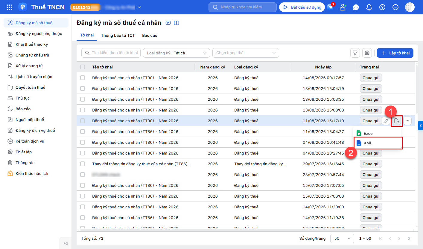Open the rows-per-page dropdown showing 50
This screenshot has width=423, height=249.
point(342,238)
